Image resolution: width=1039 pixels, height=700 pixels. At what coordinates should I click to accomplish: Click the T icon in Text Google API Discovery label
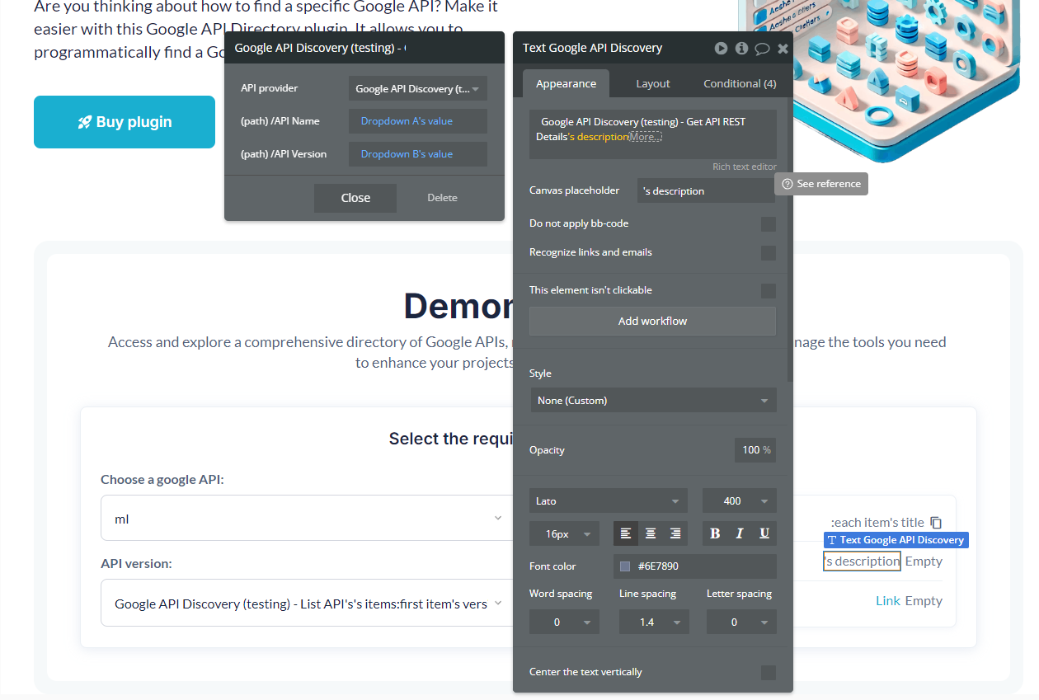[832, 540]
